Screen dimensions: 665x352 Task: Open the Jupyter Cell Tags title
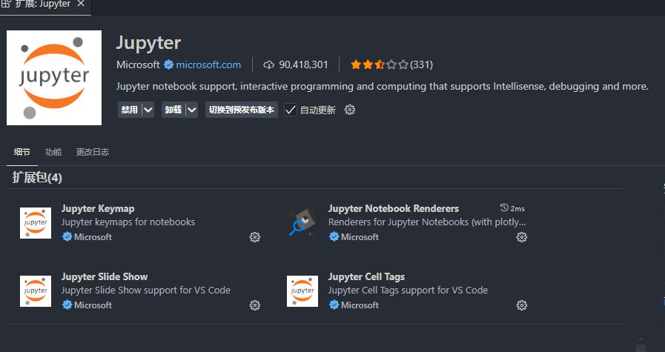(366, 277)
